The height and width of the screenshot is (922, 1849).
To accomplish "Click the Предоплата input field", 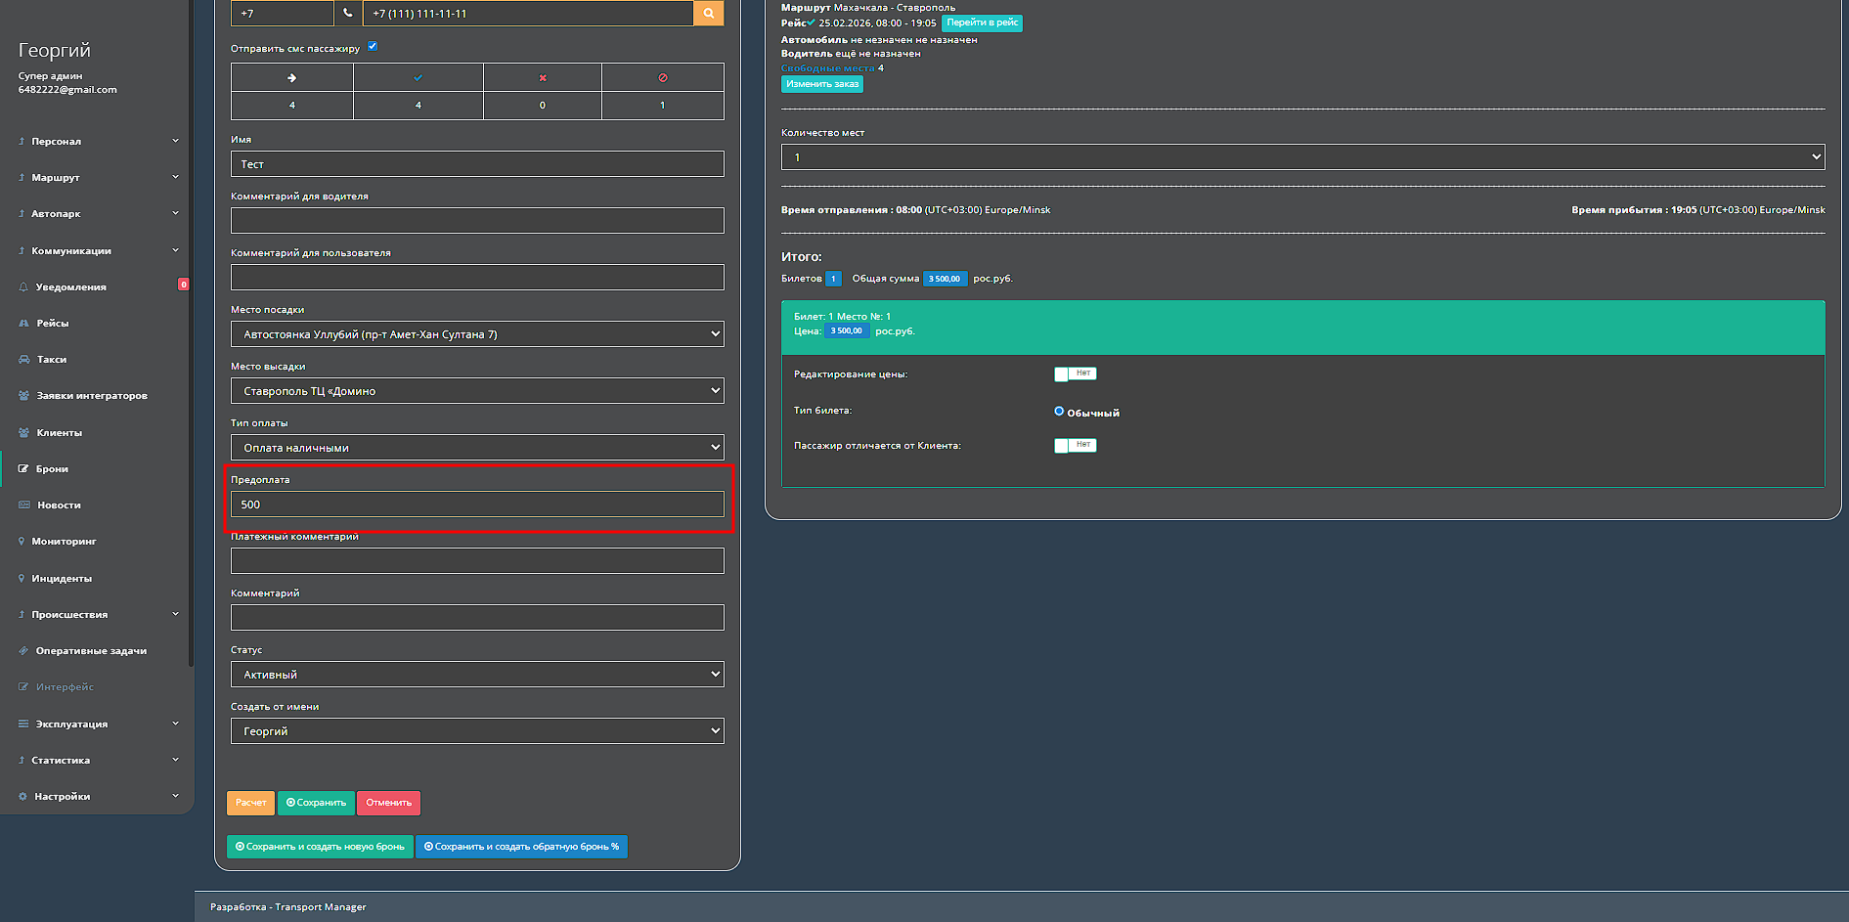I will point(477,505).
